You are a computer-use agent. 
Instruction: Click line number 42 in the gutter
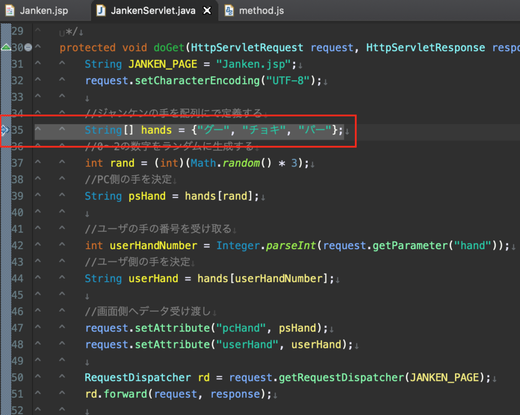click(x=17, y=246)
